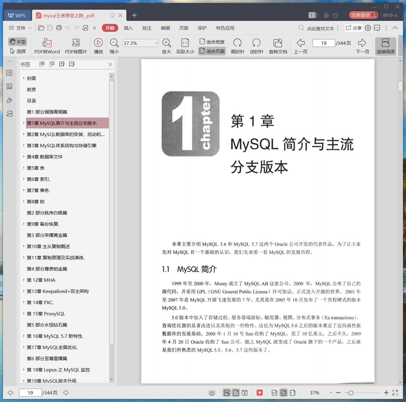Zoom out with 缩小 icon
This screenshot has width=406, height=402.
(x=114, y=46)
